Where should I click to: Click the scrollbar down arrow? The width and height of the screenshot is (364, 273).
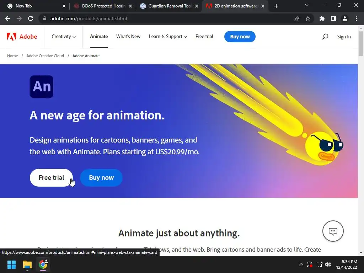point(361,253)
